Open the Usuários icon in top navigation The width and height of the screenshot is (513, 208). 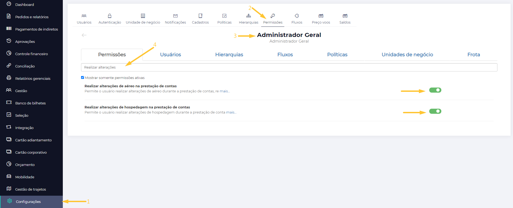84,16
